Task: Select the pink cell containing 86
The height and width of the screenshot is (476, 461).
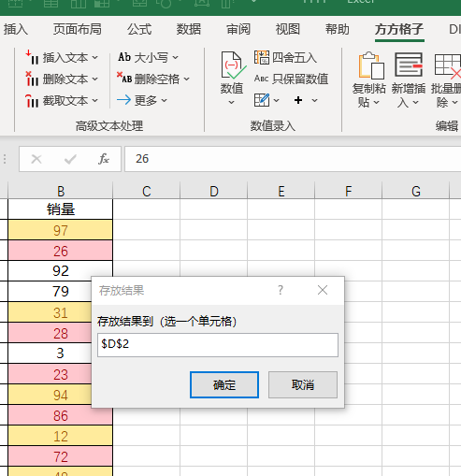Action: click(61, 415)
